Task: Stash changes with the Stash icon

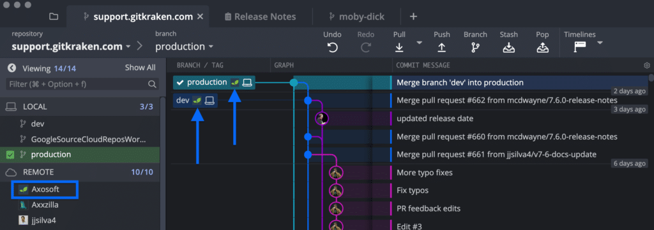Action: (x=508, y=48)
